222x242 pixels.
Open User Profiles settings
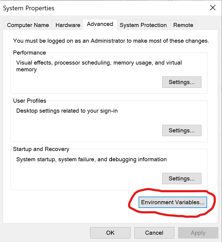click(x=181, y=130)
